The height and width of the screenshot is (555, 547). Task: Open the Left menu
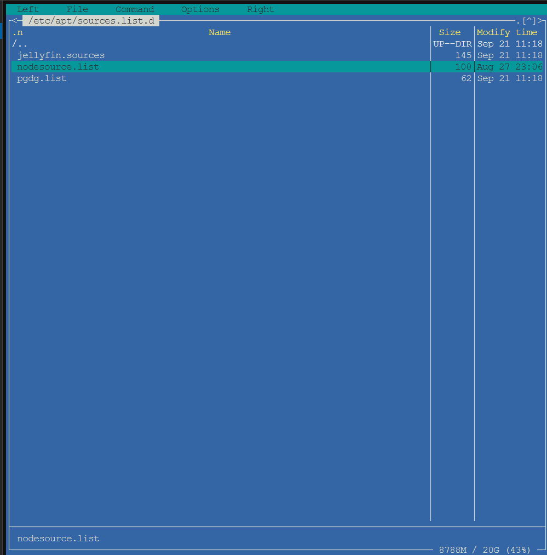point(28,9)
